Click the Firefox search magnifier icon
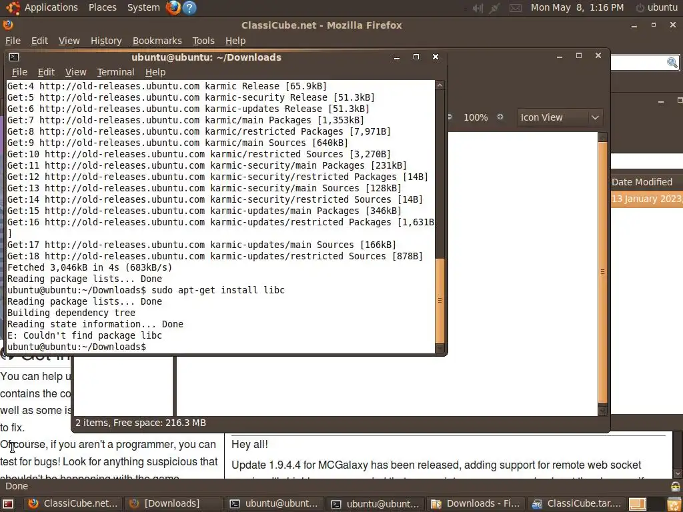 coord(672,63)
